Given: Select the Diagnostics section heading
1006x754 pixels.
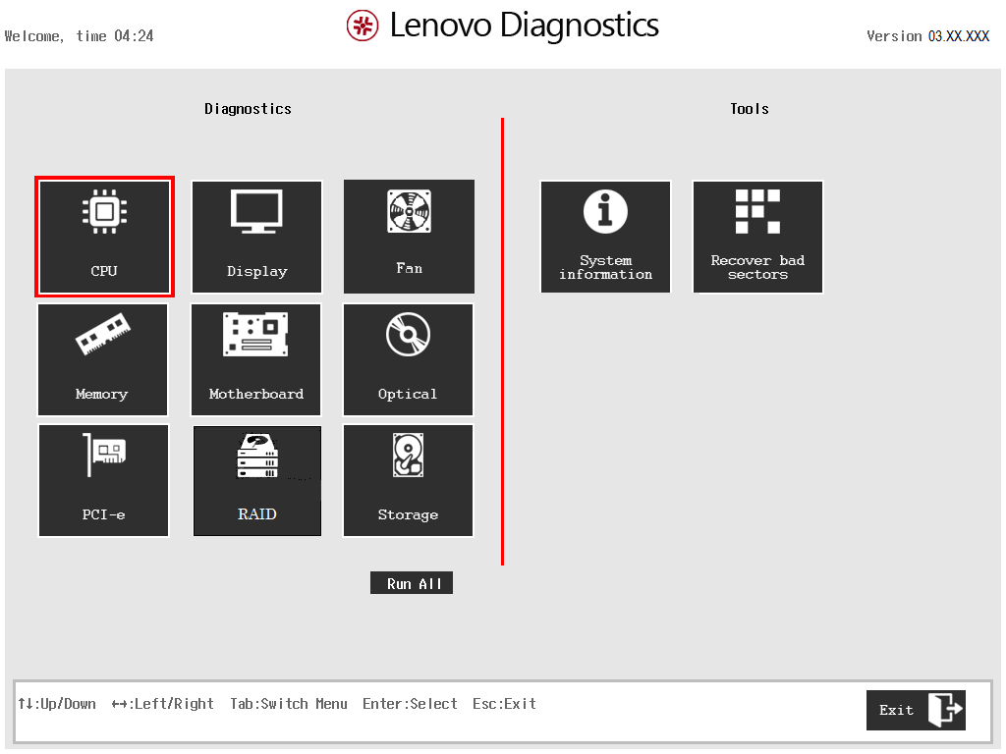Looking at the screenshot, I should [x=248, y=109].
